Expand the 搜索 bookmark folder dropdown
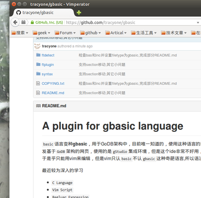Image resolution: width=201 pixels, height=198 pixels. coord(20,33)
